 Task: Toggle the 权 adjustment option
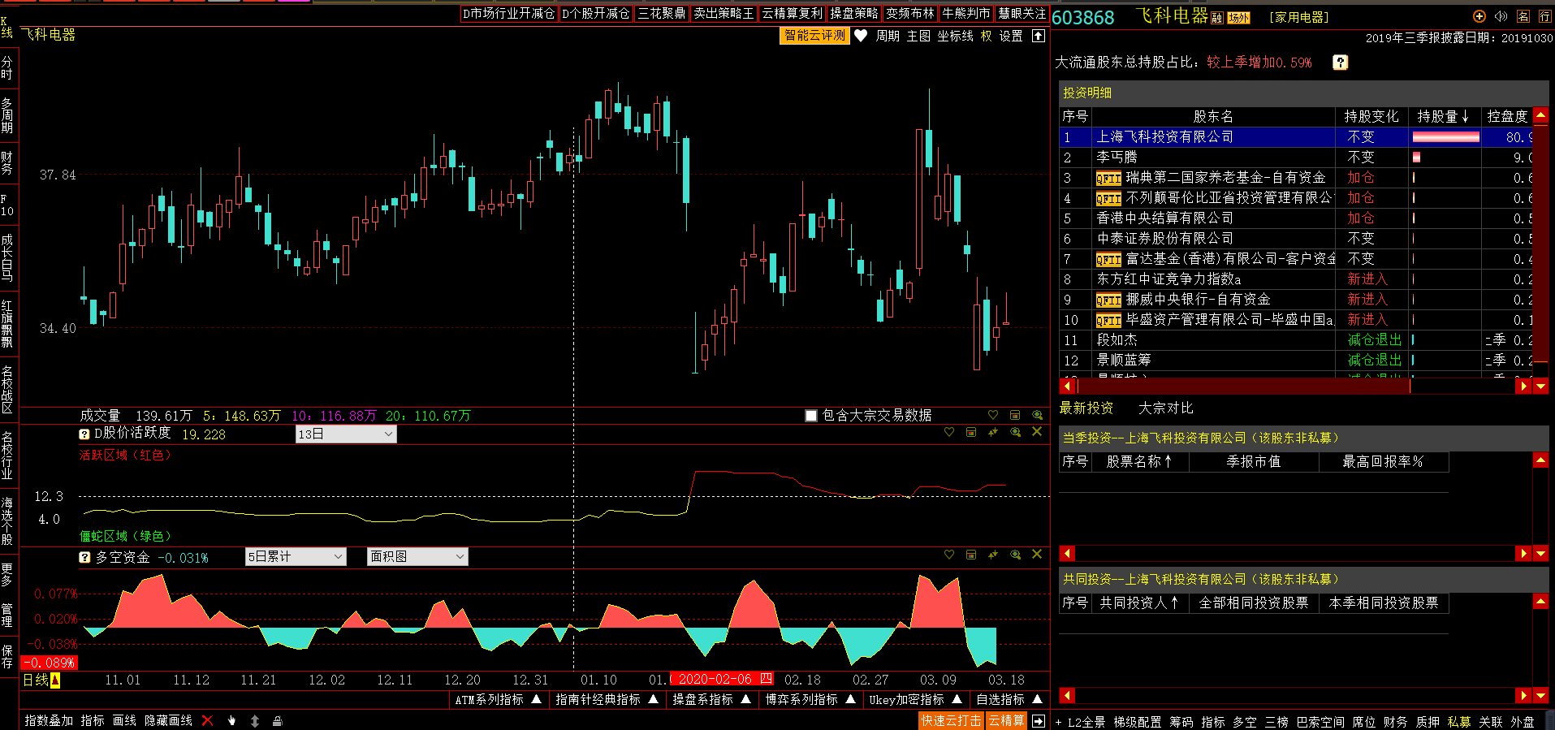click(x=986, y=36)
